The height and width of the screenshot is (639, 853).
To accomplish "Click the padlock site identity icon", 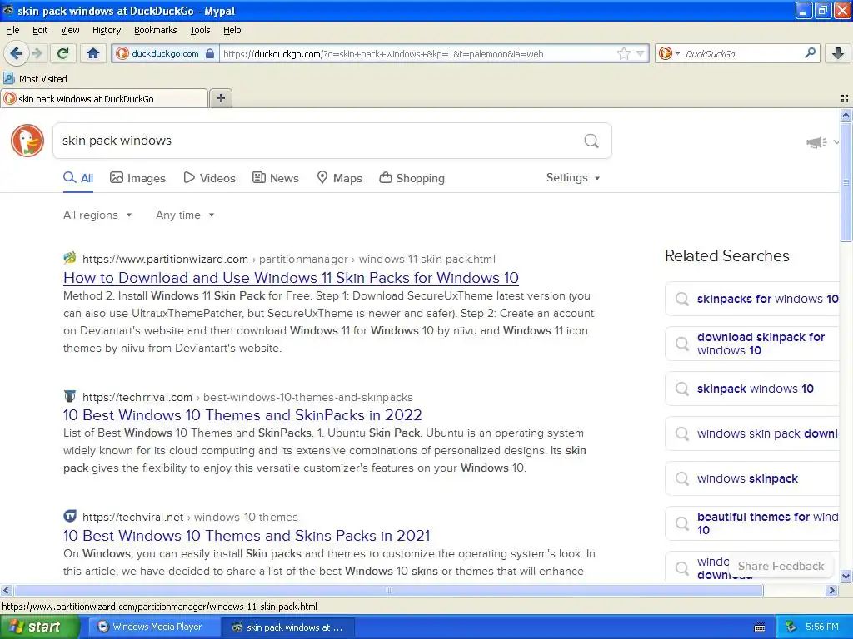I will (210, 54).
